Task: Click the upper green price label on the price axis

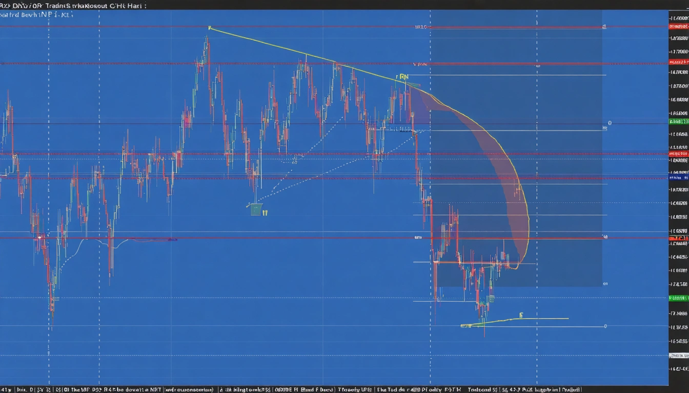Action: (678, 121)
